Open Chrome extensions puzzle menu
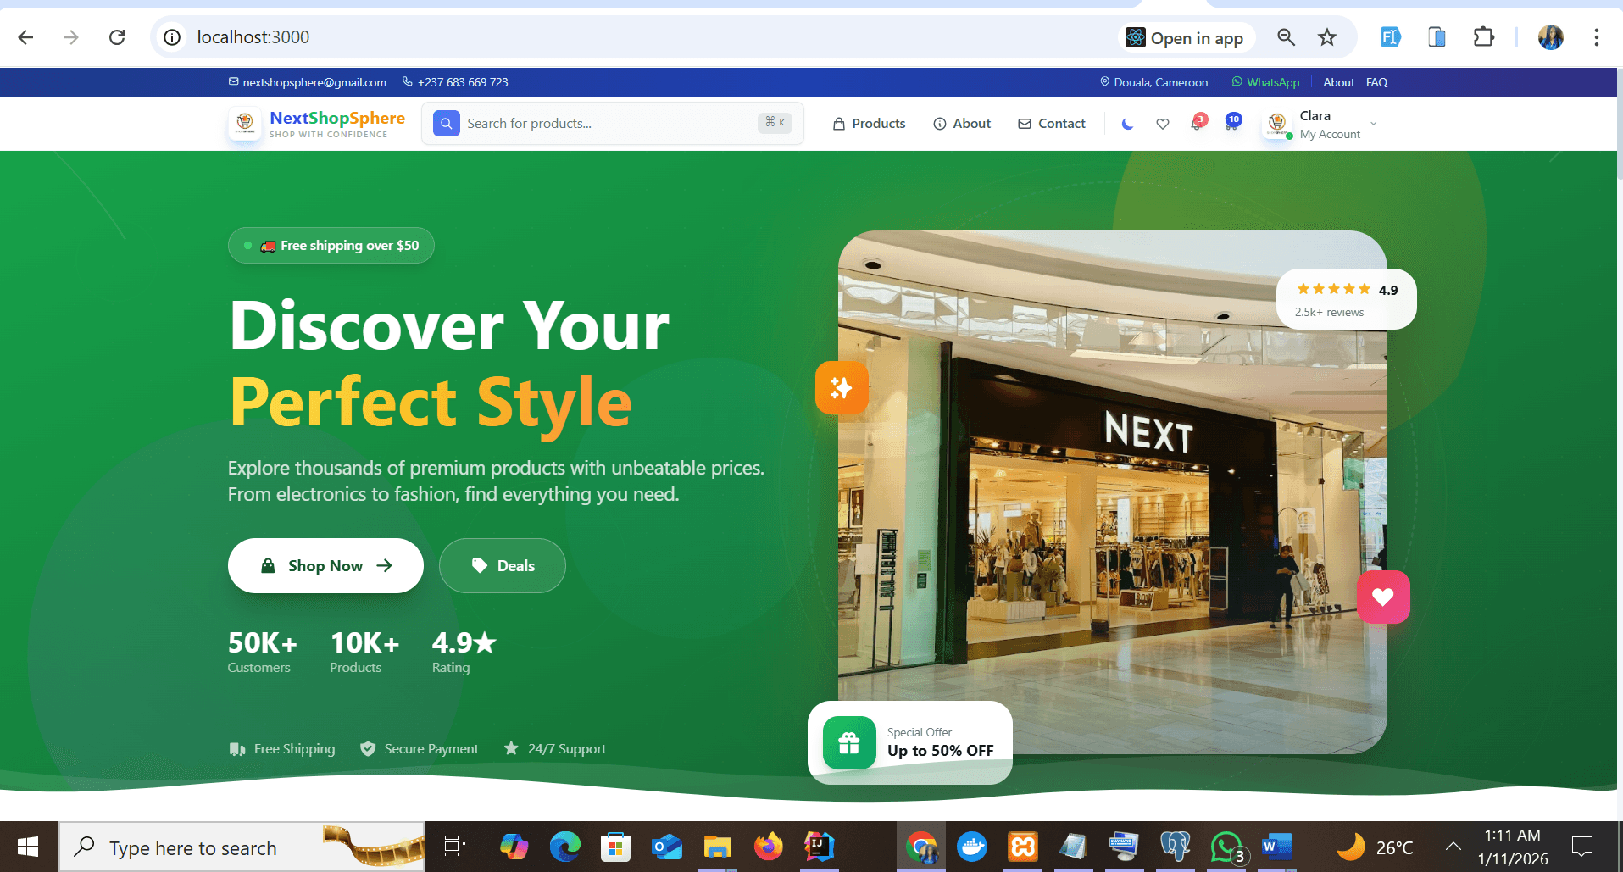 1484,36
